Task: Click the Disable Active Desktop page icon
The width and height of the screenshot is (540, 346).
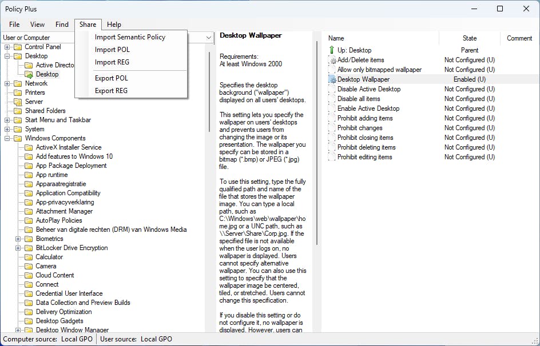Action: (x=332, y=89)
